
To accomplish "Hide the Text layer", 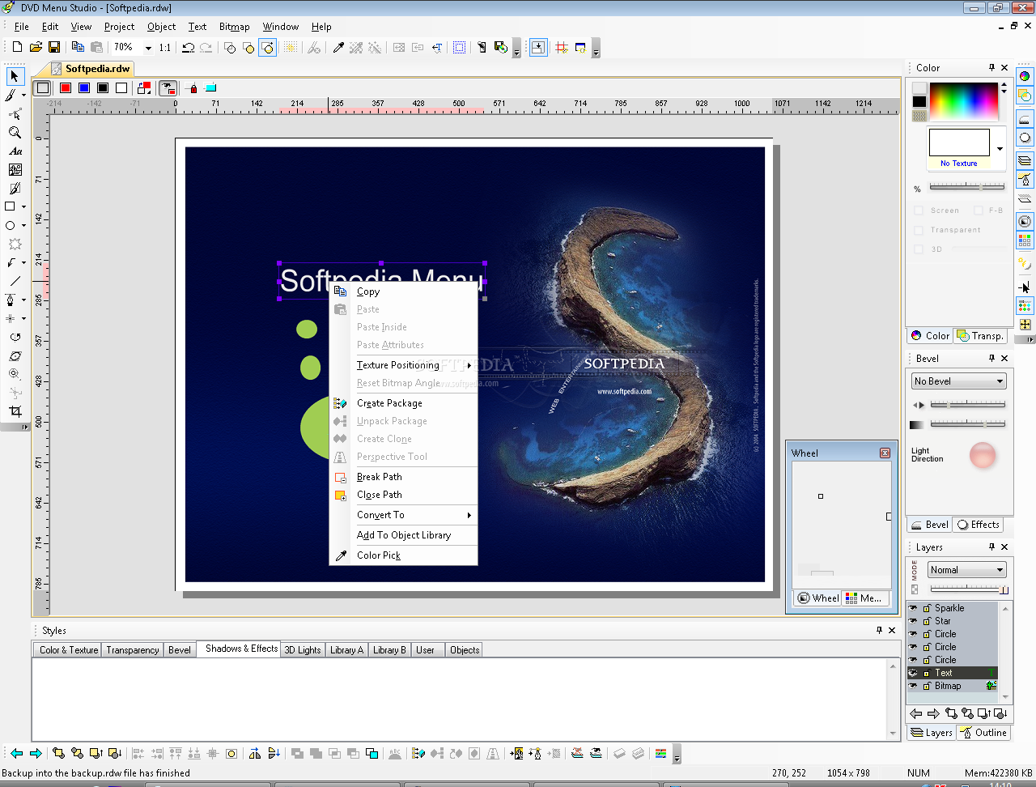I will click(x=914, y=673).
